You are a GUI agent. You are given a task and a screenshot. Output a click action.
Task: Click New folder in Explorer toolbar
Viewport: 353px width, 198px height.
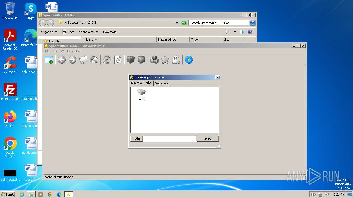point(110,32)
